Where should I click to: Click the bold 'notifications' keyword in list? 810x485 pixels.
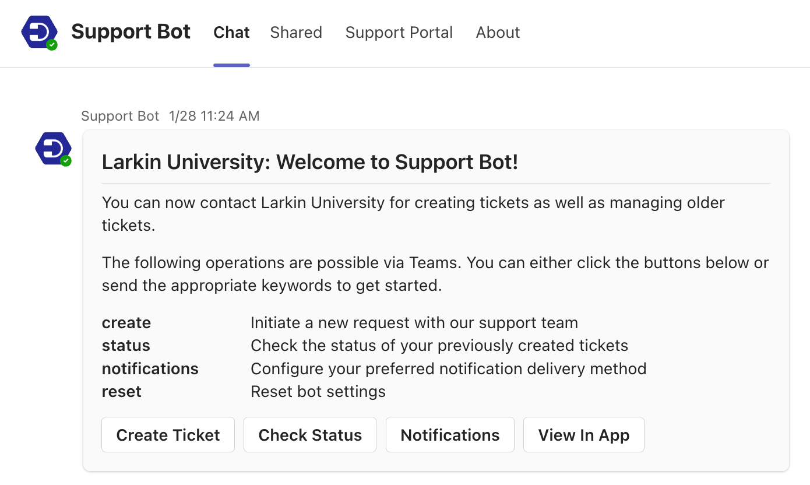click(x=150, y=369)
